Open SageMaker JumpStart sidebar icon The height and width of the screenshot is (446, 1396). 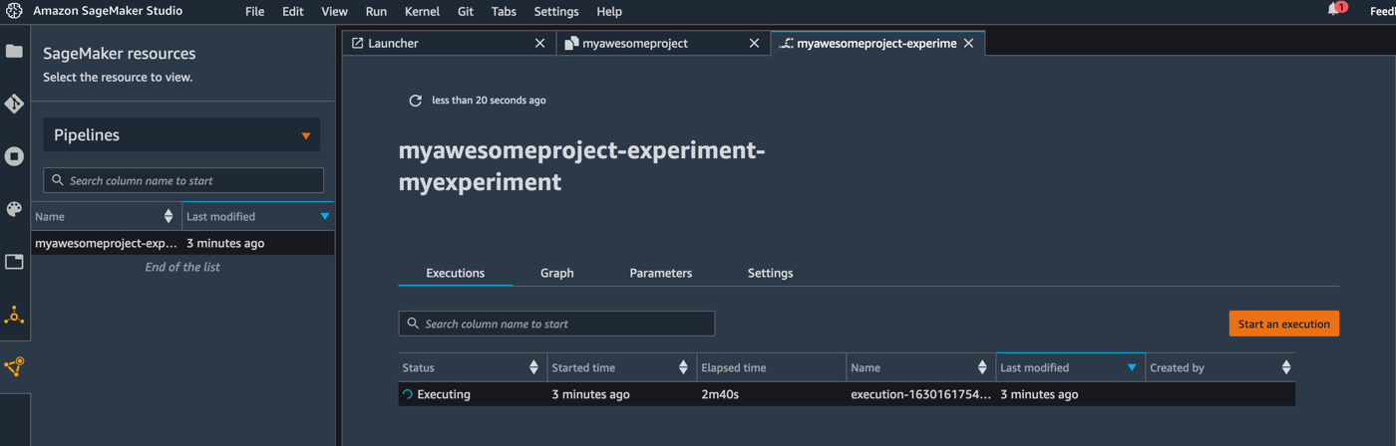pos(14,316)
